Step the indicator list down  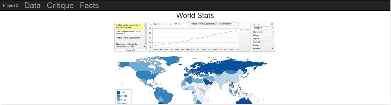coord(145,47)
